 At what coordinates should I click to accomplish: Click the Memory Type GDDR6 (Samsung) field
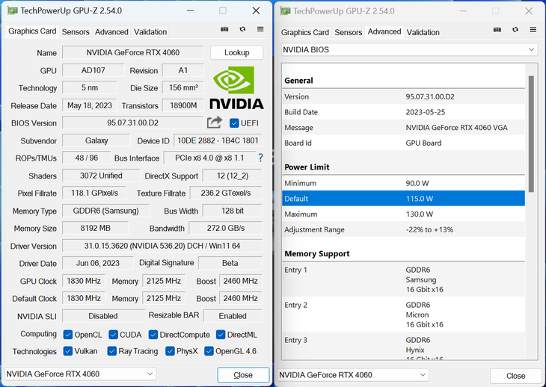point(106,211)
